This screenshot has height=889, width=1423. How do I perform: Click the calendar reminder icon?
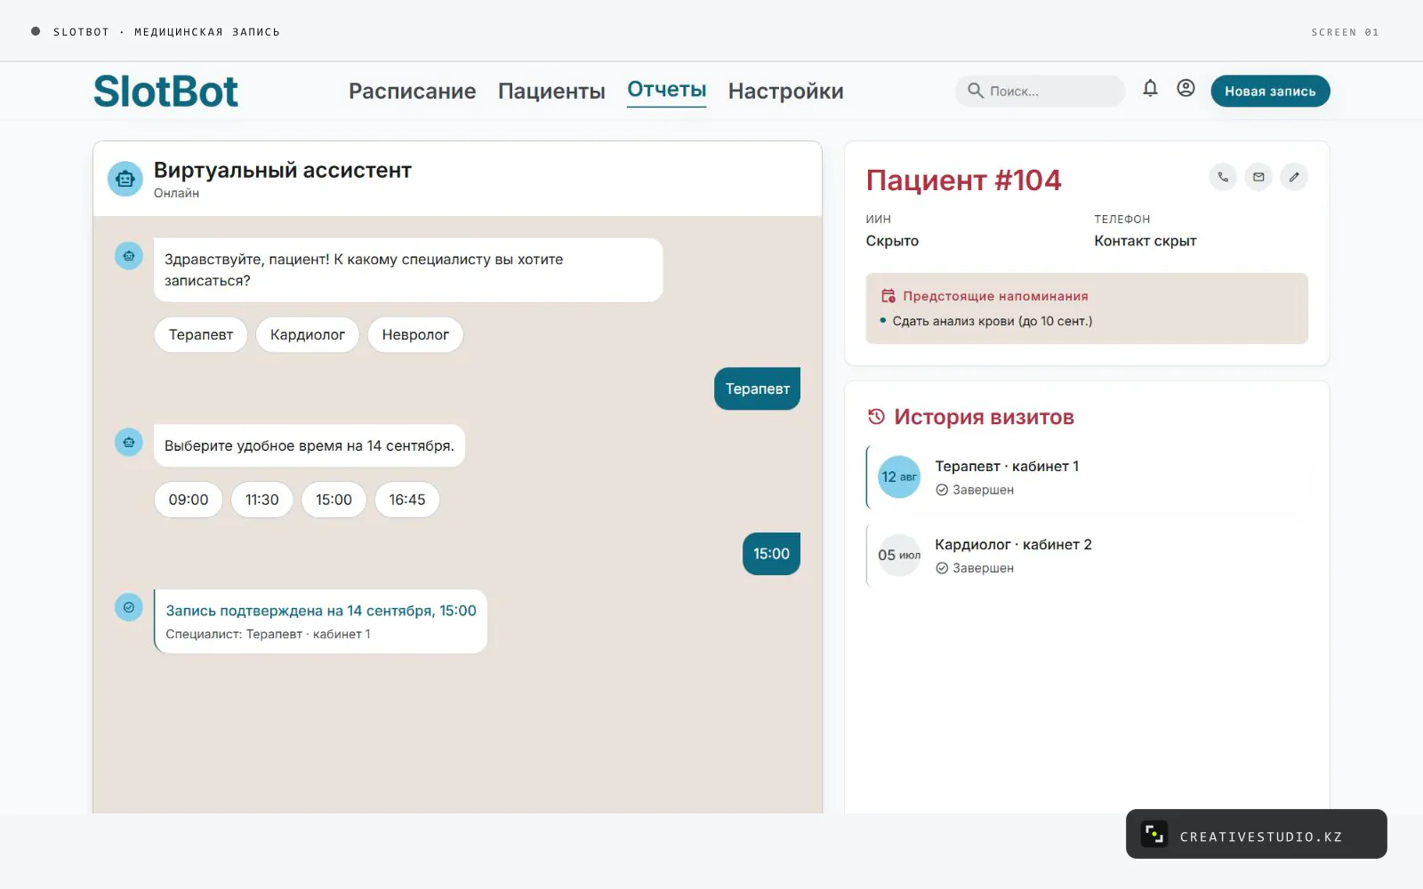click(888, 296)
